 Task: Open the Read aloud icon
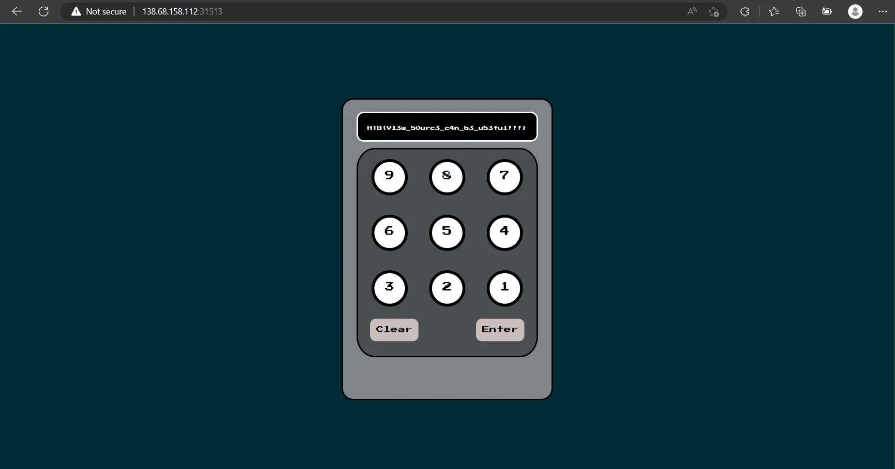[692, 12]
